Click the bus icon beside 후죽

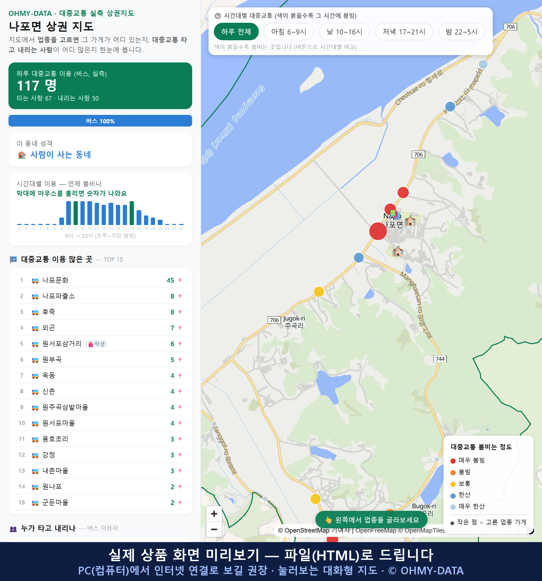35,312
